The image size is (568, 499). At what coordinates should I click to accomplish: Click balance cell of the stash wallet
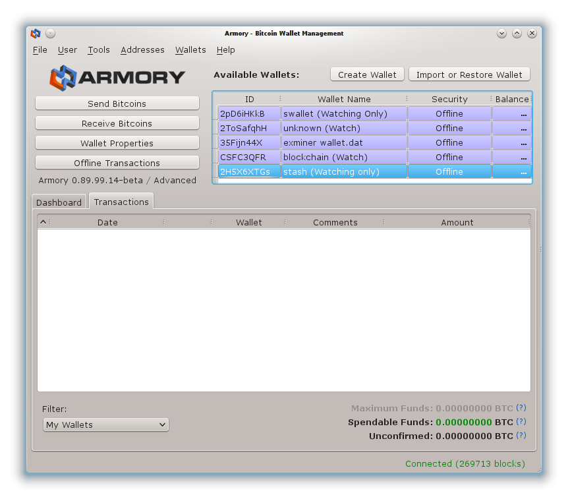512,171
